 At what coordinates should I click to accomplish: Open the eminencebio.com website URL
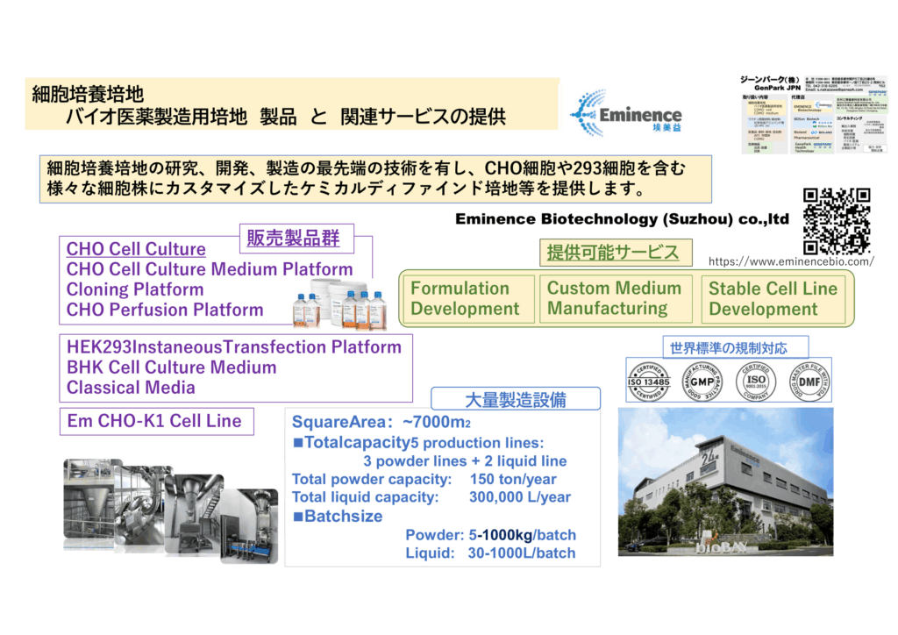tap(791, 261)
